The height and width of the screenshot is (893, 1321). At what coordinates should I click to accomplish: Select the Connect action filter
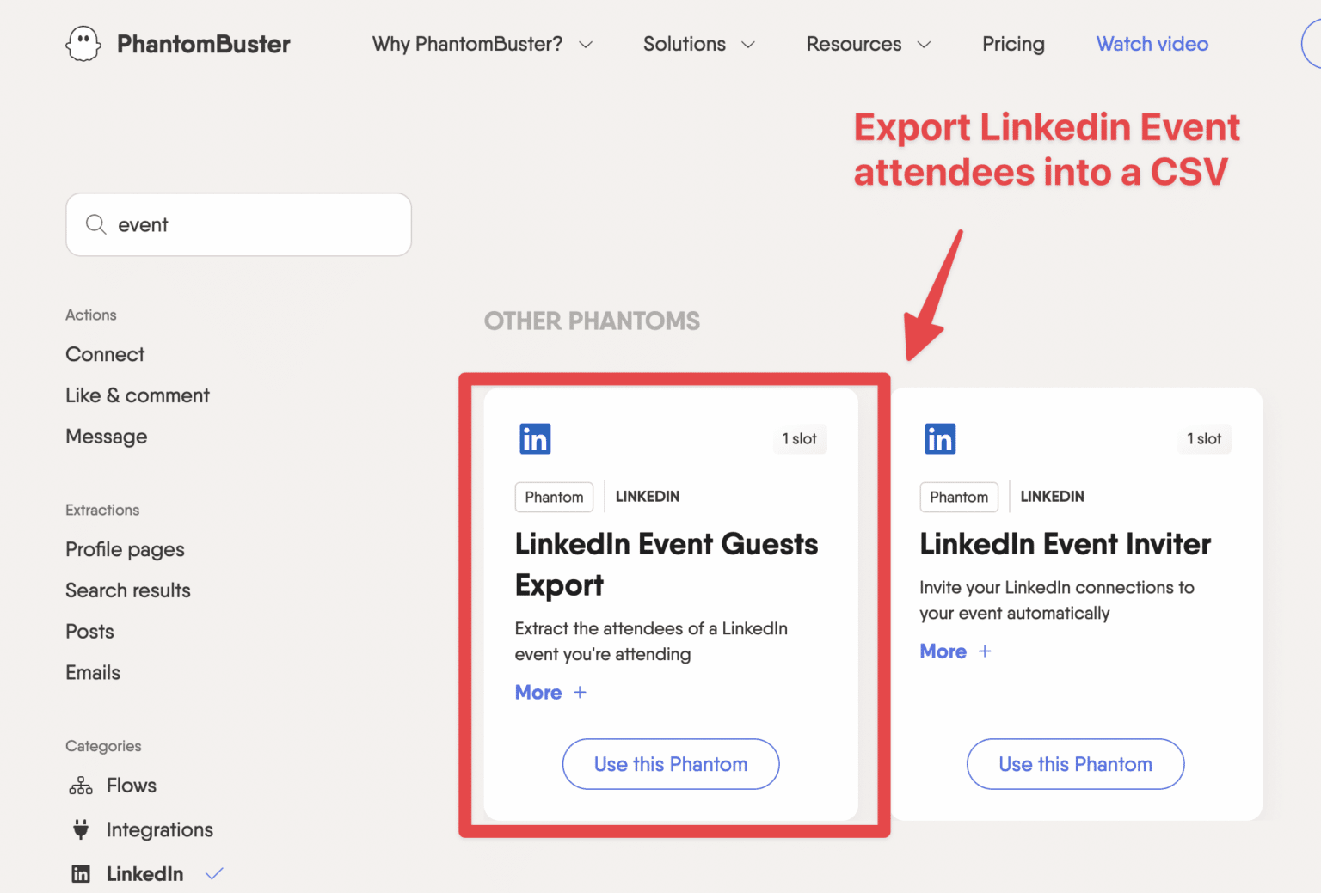point(105,354)
